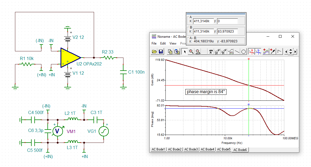Click the flag marker icon in toolbar
311x167 pixels.
coord(279,52)
